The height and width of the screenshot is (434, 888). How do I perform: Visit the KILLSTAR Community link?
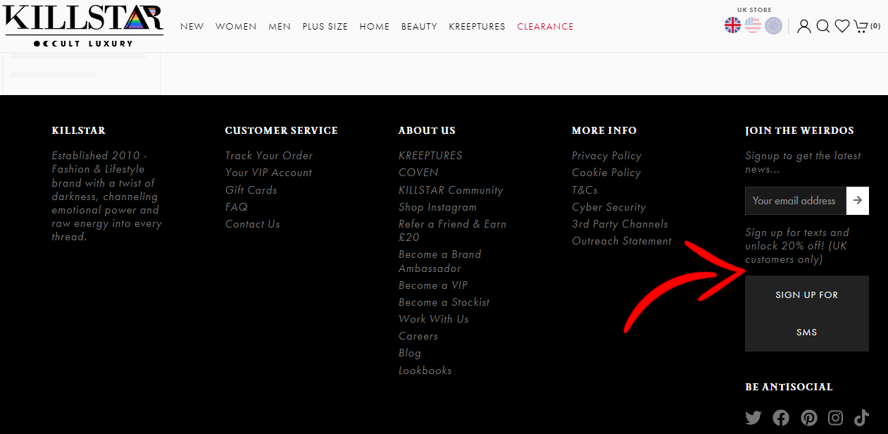[451, 190]
